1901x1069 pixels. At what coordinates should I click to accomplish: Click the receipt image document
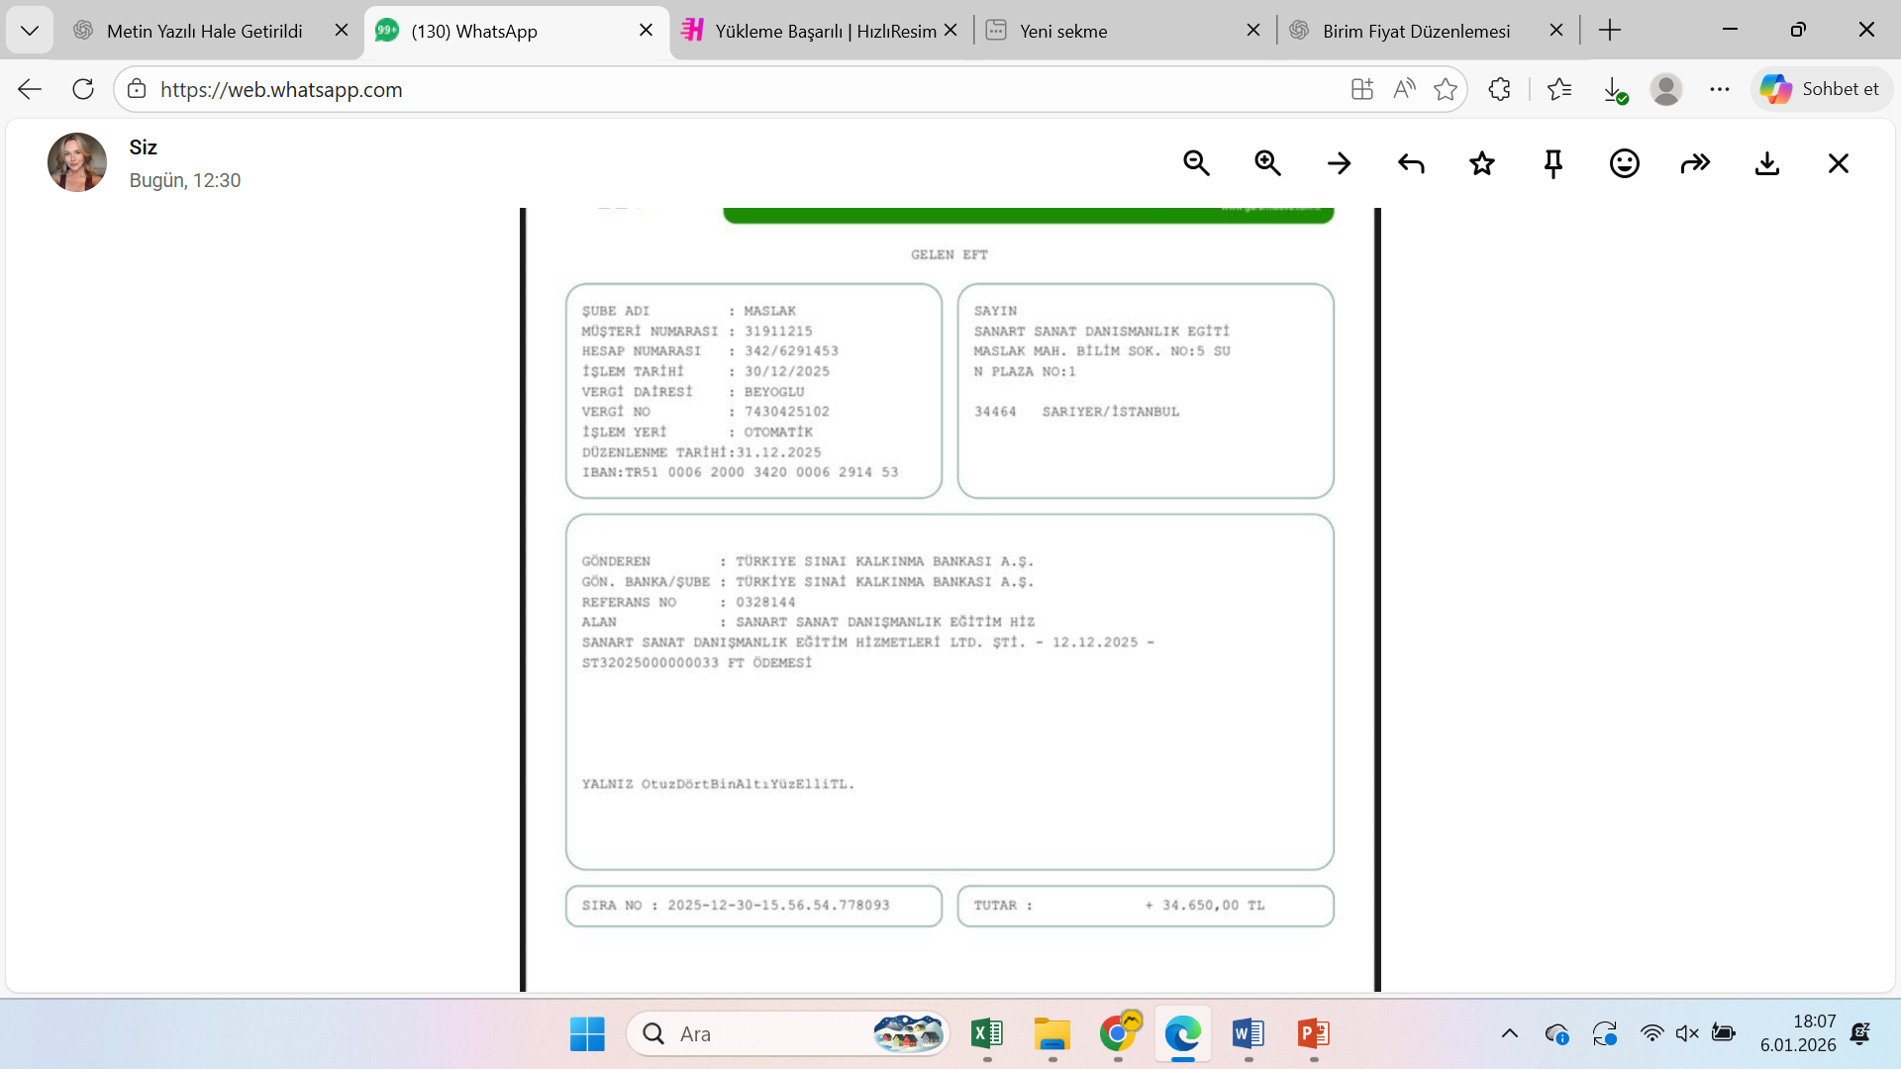950,600
